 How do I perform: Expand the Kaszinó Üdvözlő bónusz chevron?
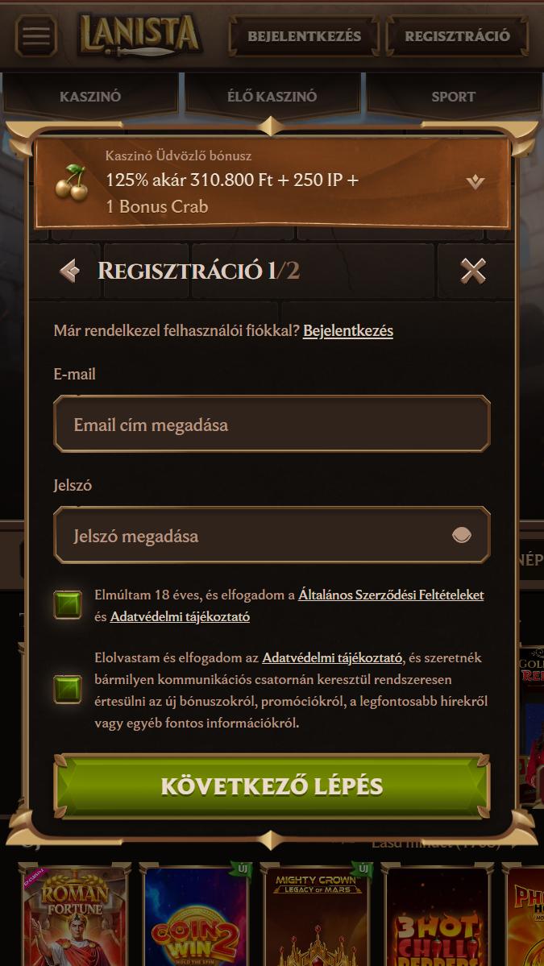coord(475,182)
